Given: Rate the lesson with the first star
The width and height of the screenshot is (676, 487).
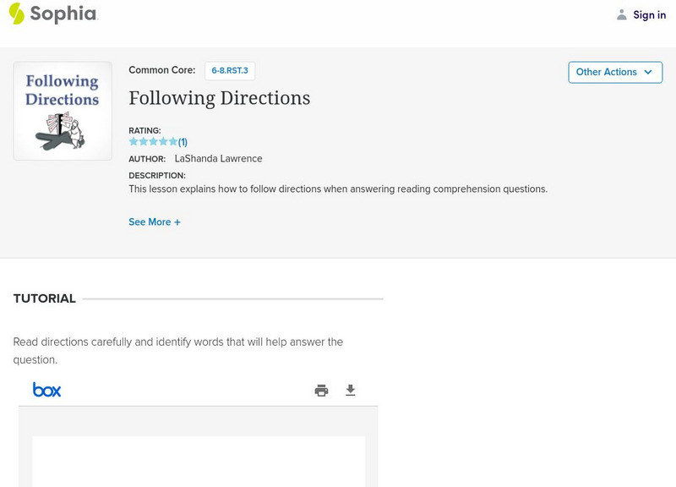Looking at the screenshot, I should click(134, 142).
